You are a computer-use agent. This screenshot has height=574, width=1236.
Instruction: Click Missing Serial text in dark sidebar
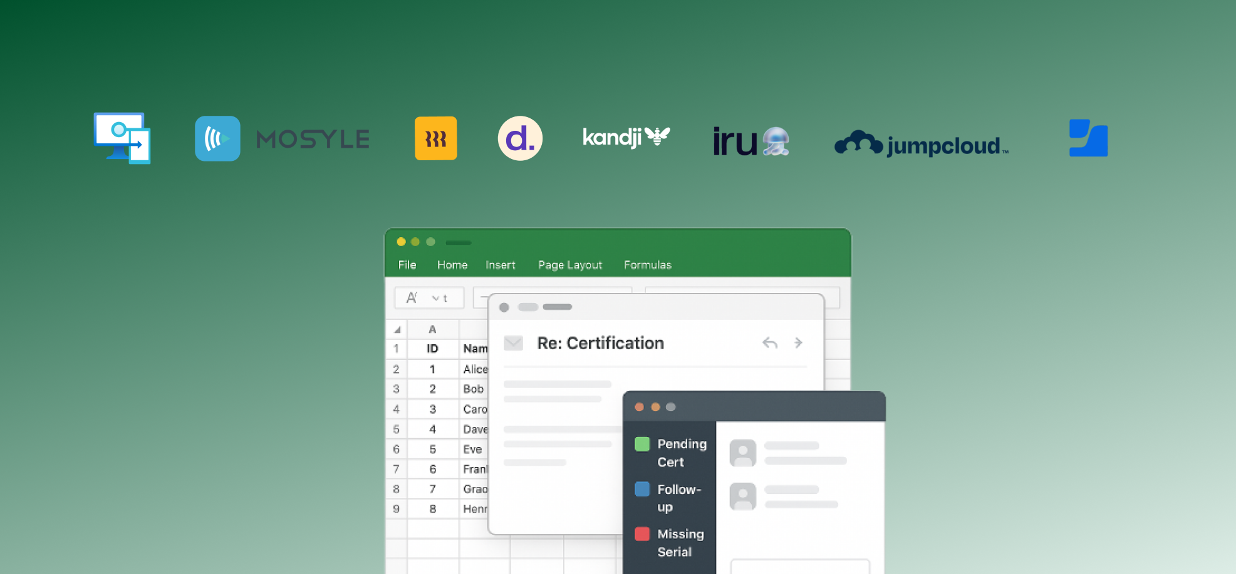[680, 543]
